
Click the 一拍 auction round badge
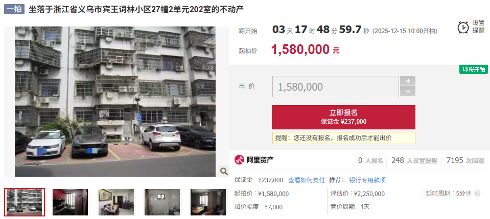coord(14,9)
